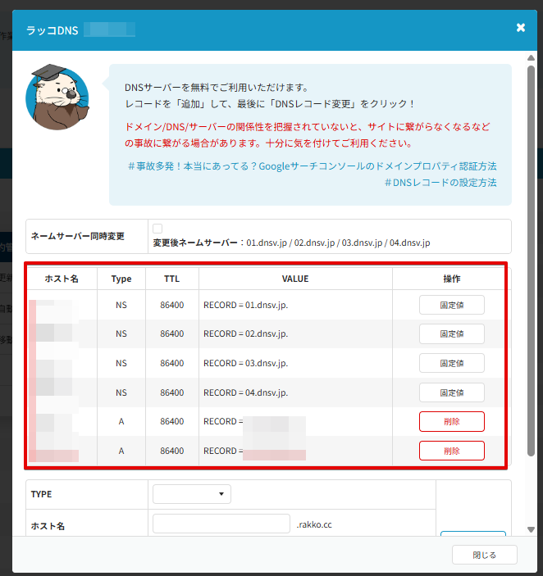The height and width of the screenshot is (576, 543).
Task: Select the RECORD = 01.dnsv.jp. value cell
Action: pyautogui.click(x=295, y=305)
